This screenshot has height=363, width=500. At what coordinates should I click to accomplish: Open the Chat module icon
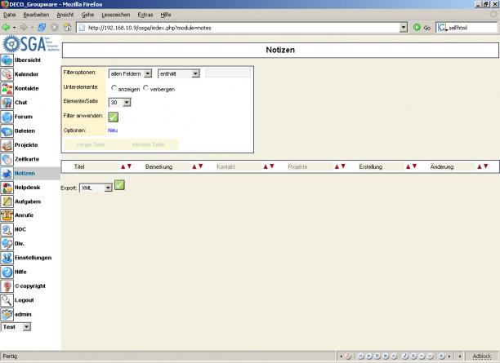tap(7, 103)
